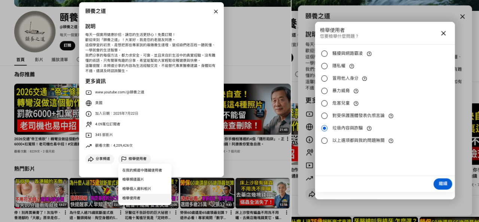Open the 2026交通 帝王條款 video thumbnail
Image resolution: width=479 pixels, height=222 pixels.
coord(46,109)
